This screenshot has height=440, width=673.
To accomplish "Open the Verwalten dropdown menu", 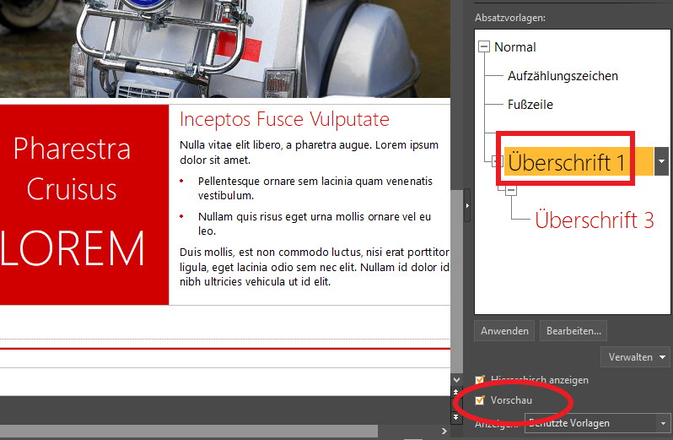I will coord(636,357).
